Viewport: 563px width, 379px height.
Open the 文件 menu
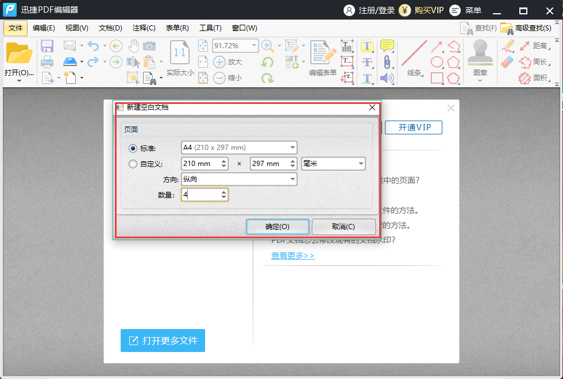(x=16, y=28)
